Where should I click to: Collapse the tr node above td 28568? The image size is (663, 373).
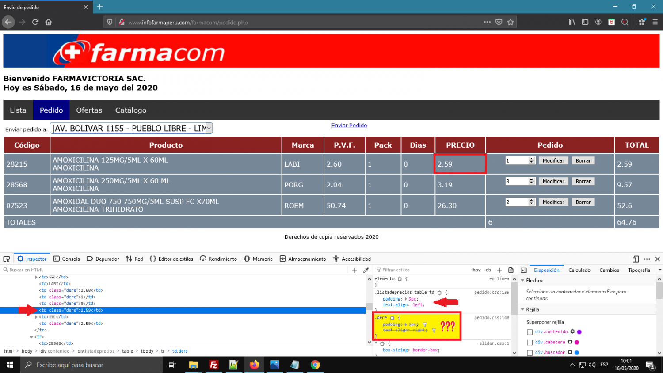tap(31, 337)
